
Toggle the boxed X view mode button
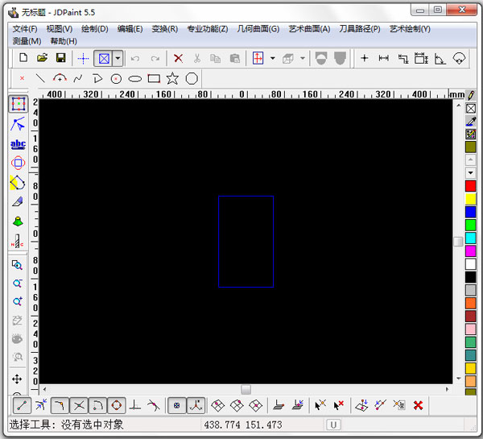coord(104,58)
